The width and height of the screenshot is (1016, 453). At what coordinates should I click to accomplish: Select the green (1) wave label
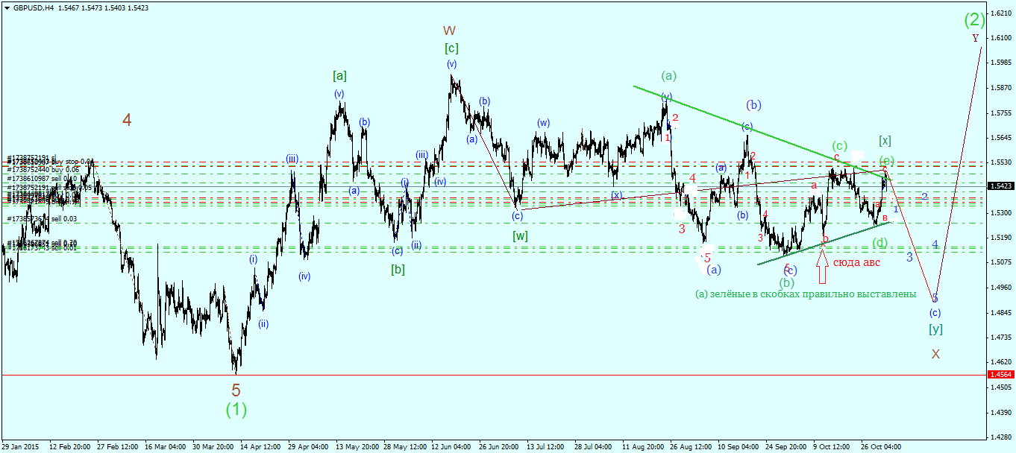click(x=236, y=408)
